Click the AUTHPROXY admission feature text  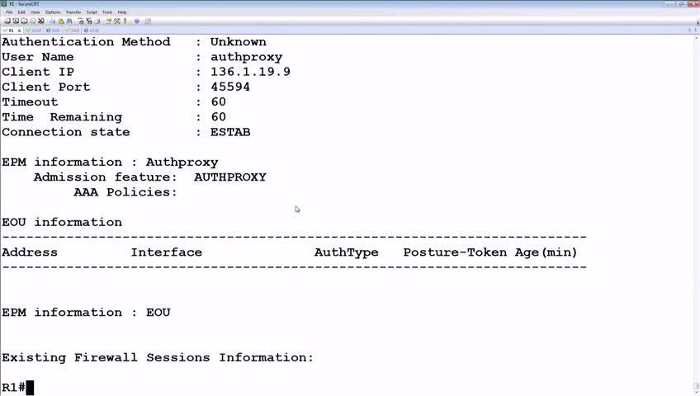pyautogui.click(x=230, y=177)
